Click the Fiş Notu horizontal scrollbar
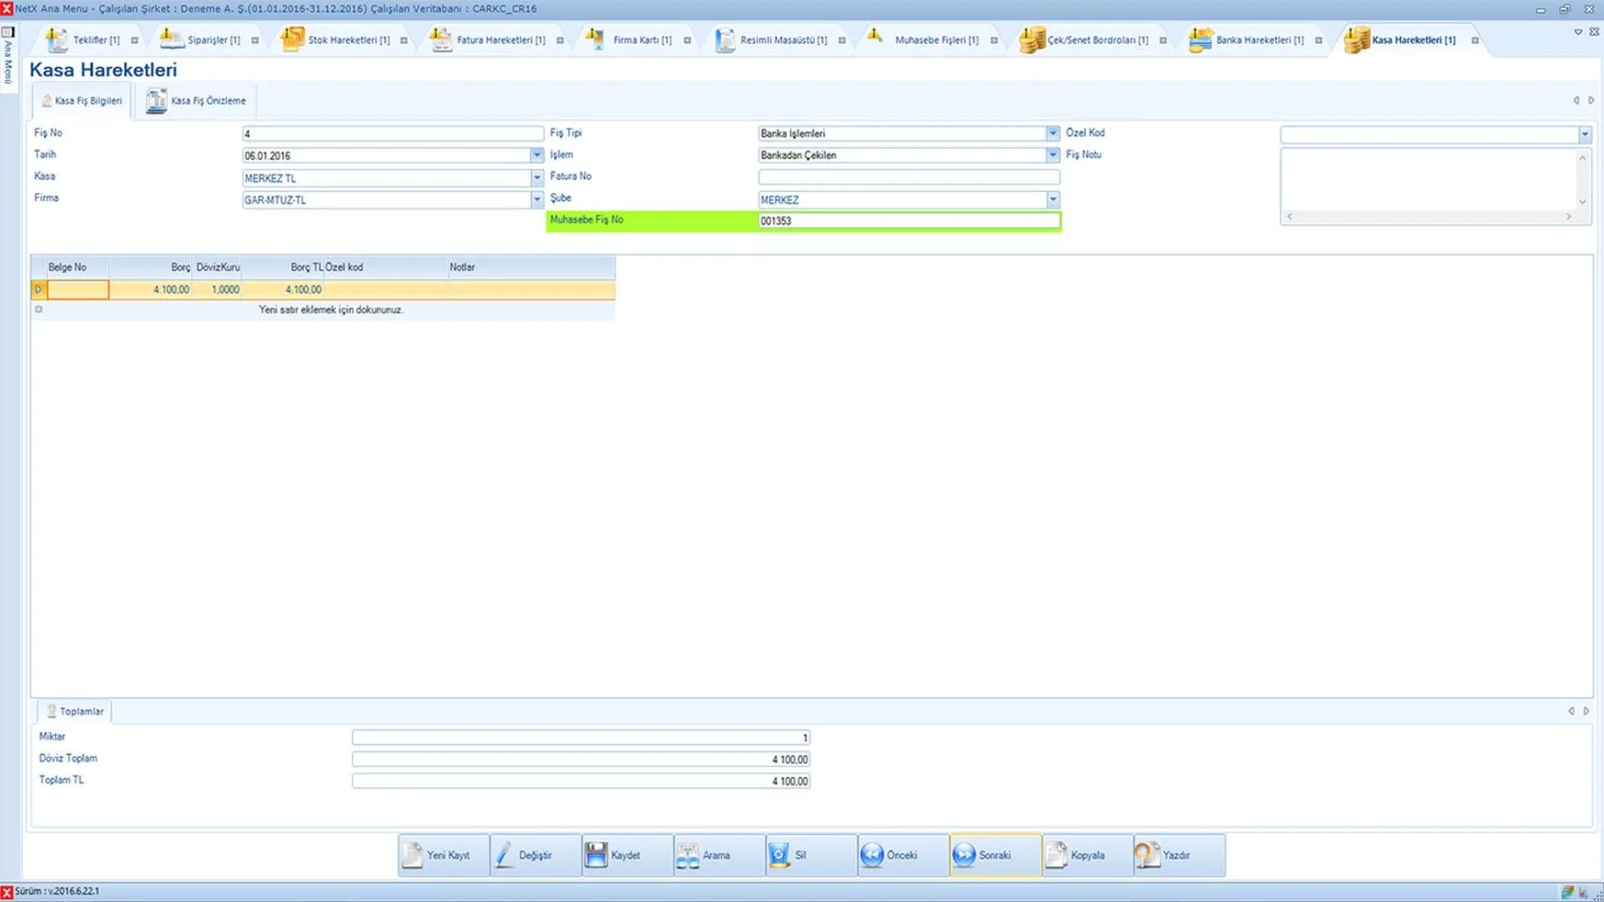The height and width of the screenshot is (902, 1604). pos(1428,216)
